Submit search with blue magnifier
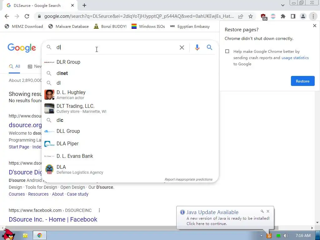320x240 pixels. [x=209, y=47]
